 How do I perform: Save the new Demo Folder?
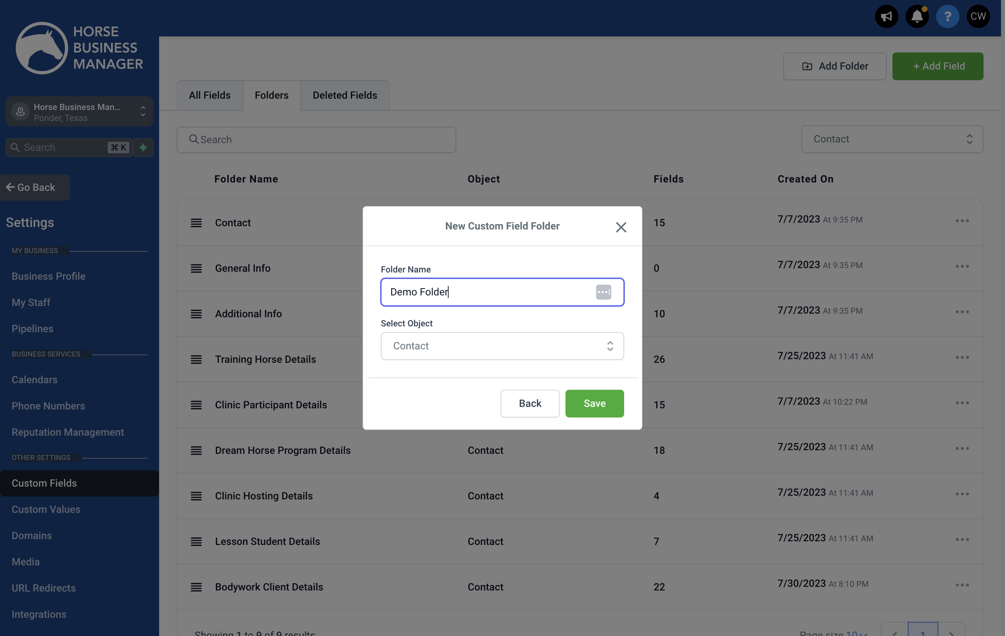pos(594,403)
